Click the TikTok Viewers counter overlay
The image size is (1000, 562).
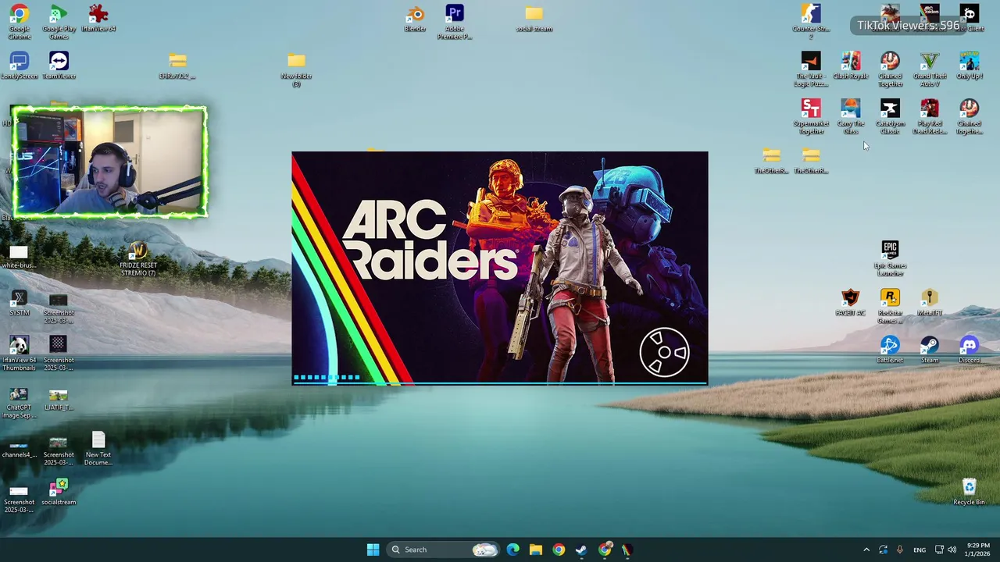click(908, 25)
